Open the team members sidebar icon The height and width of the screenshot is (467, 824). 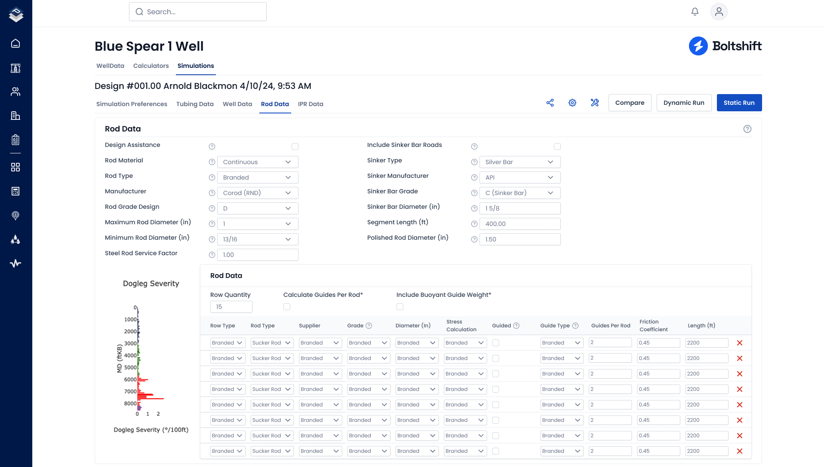[15, 92]
